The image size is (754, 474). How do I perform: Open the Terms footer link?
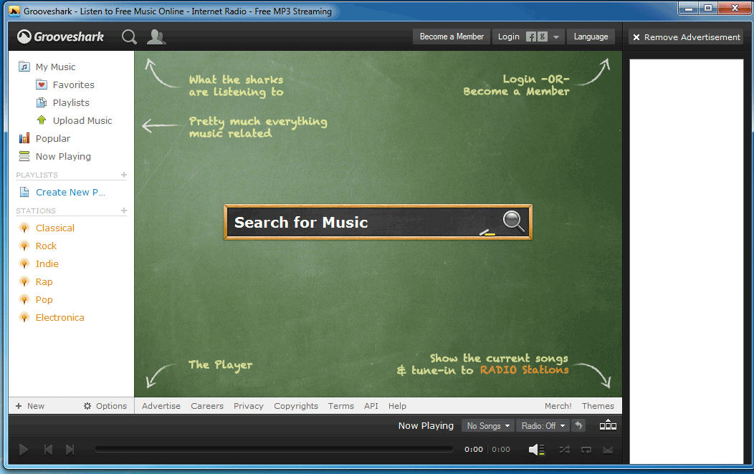click(341, 406)
